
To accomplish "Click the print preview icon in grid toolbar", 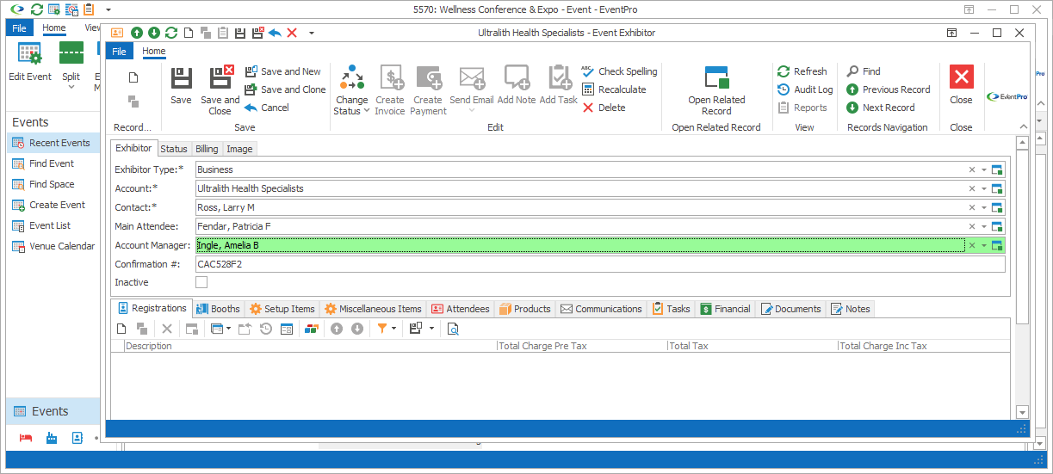I will (453, 329).
